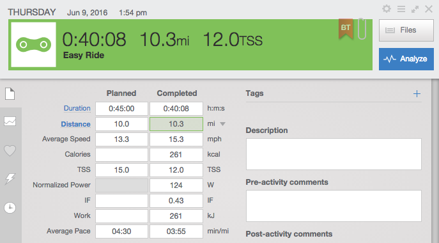This screenshot has height=243, width=439.
Task: Click planned Distance field 10.0
Action: point(121,124)
